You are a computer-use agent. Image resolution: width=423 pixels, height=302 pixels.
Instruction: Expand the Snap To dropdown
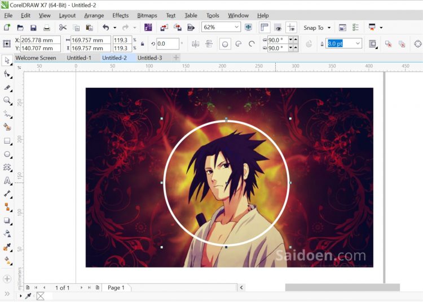pos(329,28)
